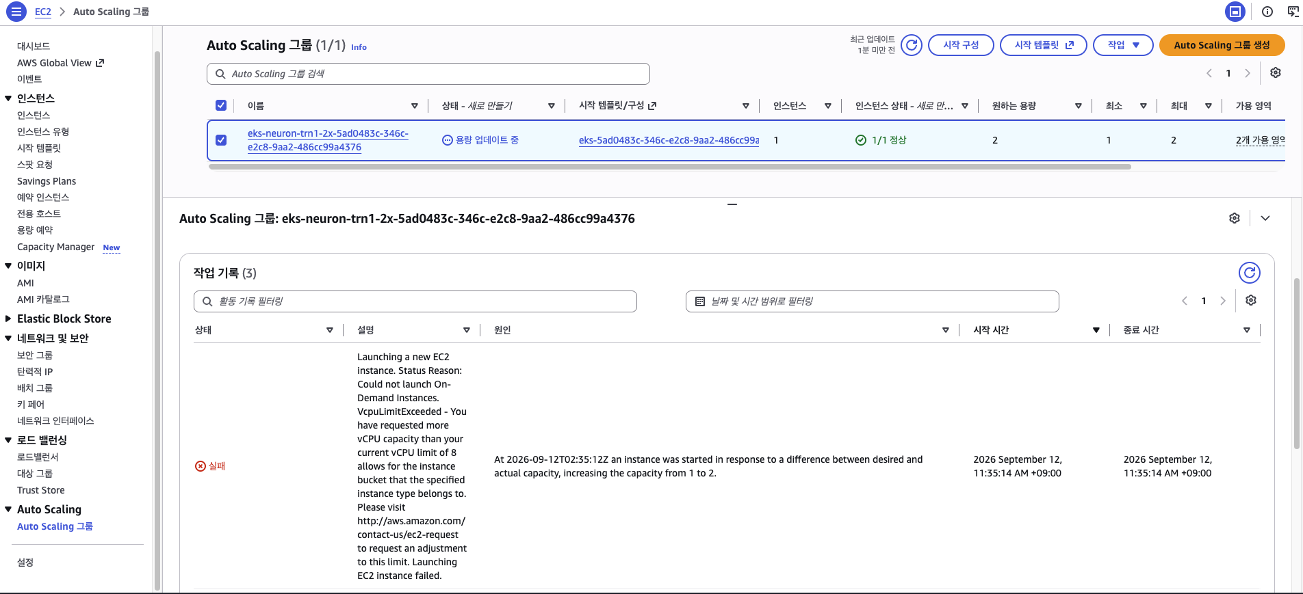Click the sidebar vertical scrollbar
This screenshot has width=1303, height=594.
tap(157, 320)
